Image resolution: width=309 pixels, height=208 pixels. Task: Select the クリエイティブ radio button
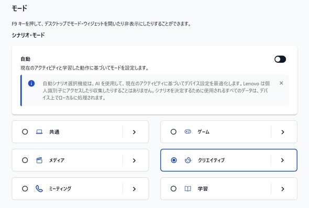point(174,160)
